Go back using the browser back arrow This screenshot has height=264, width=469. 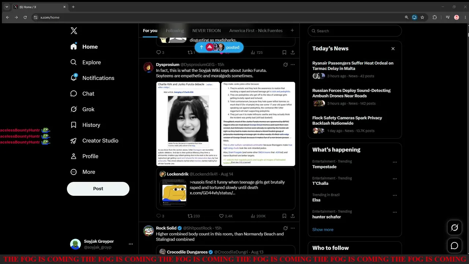point(7,17)
